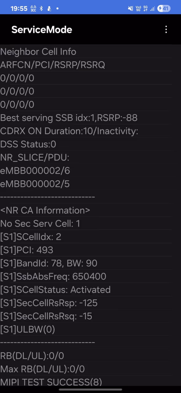The image size is (181, 393).
Task: Tap the hotspot 3CC status icon
Action: pos(33,9)
